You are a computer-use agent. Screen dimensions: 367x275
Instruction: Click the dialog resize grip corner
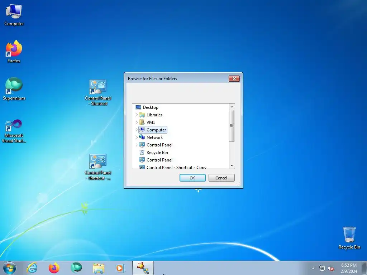238,184
